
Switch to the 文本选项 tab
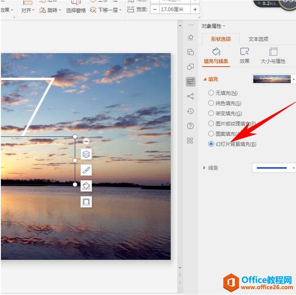click(x=258, y=39)
